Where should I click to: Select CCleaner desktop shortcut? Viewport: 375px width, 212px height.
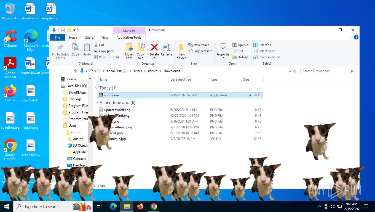point(10,39)
